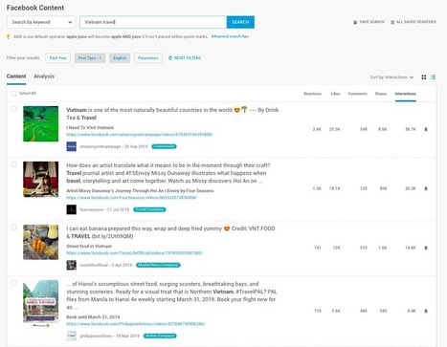Click 'I Need To Visit Vietnam' title
447x347 pixels.
tap(90, 127)
